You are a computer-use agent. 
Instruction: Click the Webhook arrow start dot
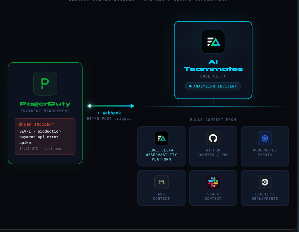click(x=90, y=106)
